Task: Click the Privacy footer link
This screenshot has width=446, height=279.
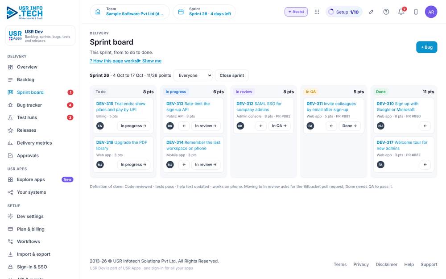Action: pos(361,264)
